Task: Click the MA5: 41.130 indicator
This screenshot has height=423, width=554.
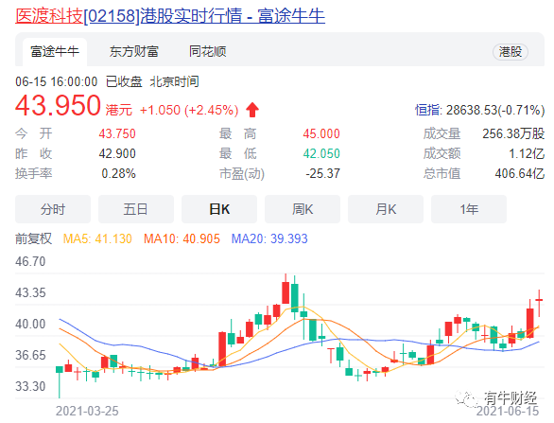Action: coord(97,238)
